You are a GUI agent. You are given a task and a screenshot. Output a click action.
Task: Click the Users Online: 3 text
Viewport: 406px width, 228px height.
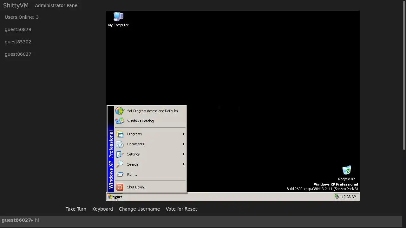[22, 17]
